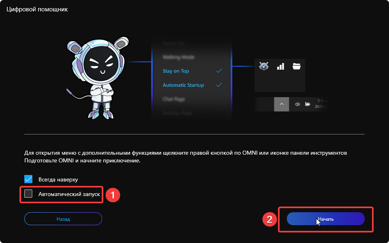Screen dimensions: 389x243
Task: Click the OMNI astronaut mascot character
Action: point(98,77)
